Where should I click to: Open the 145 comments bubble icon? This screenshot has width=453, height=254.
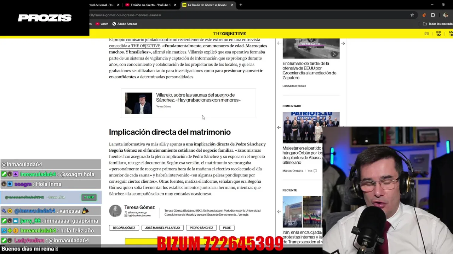point(315,171)
